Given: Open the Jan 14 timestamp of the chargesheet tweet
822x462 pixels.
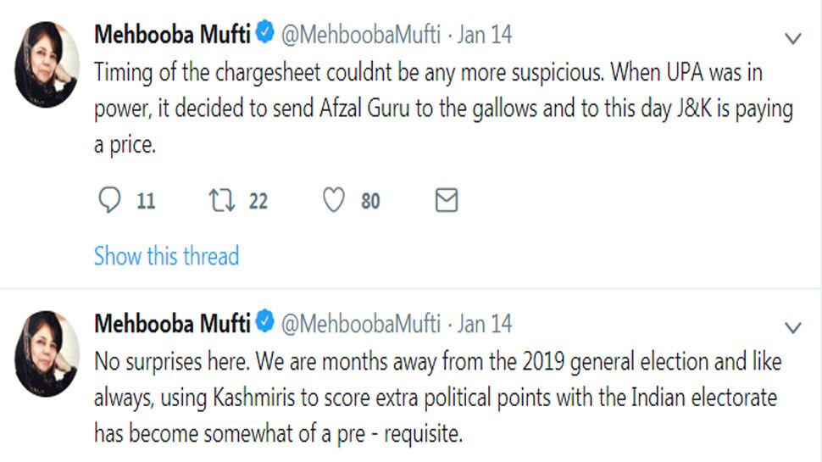Looking at the screenshot, I should pyautogui.click(x=485, y=35).
